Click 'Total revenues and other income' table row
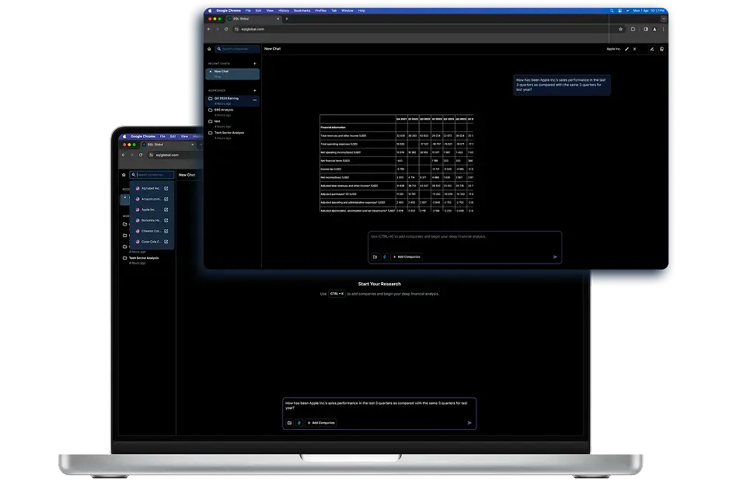Viewport: 733px width, 482px height. click(396, 135)
